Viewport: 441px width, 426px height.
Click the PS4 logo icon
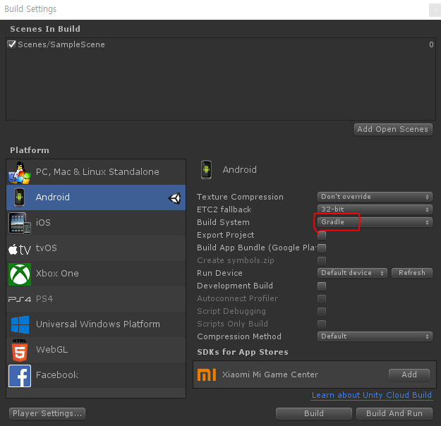point(20,299)
